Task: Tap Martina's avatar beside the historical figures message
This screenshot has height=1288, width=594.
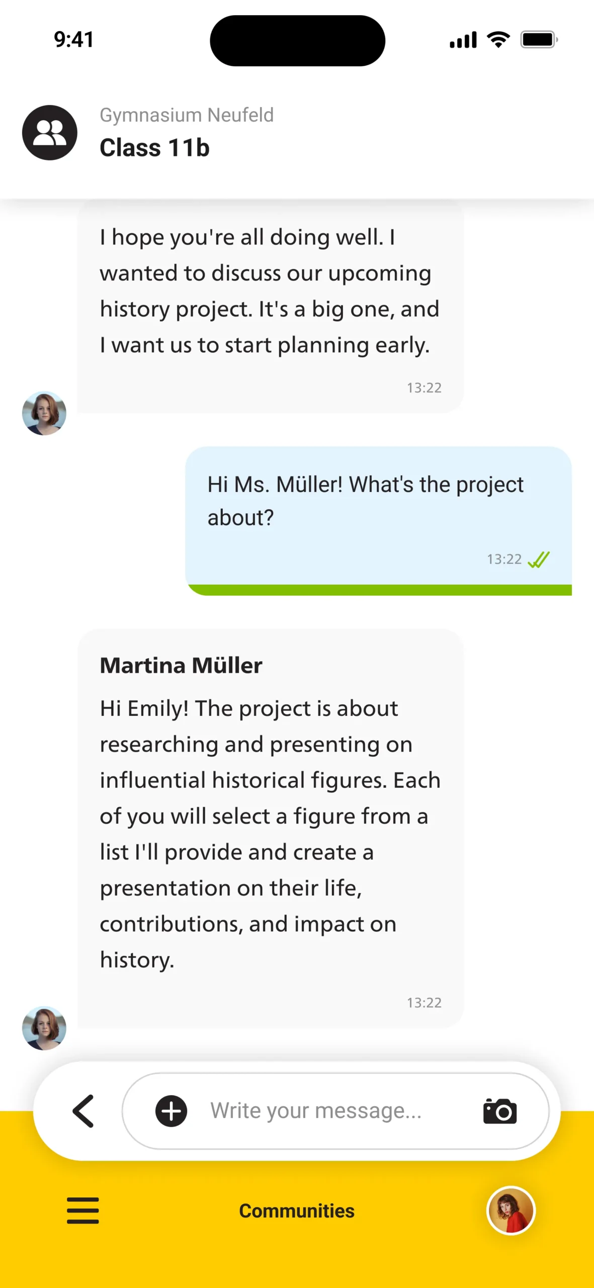Action: tap(44, 1028)
